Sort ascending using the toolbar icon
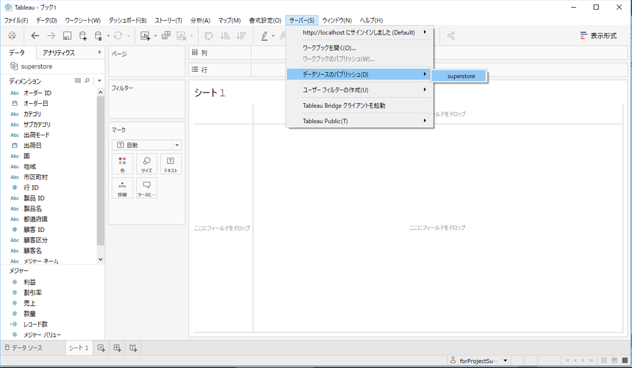The height and width of the screenshot is (368, 632). [226, 36]
